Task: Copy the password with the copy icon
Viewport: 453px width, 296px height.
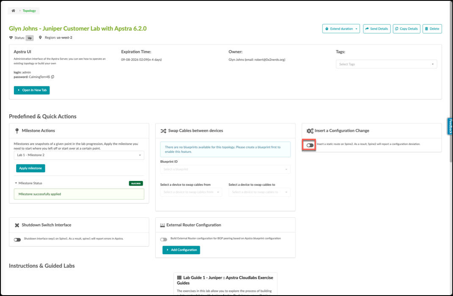Action: [52, 77]
